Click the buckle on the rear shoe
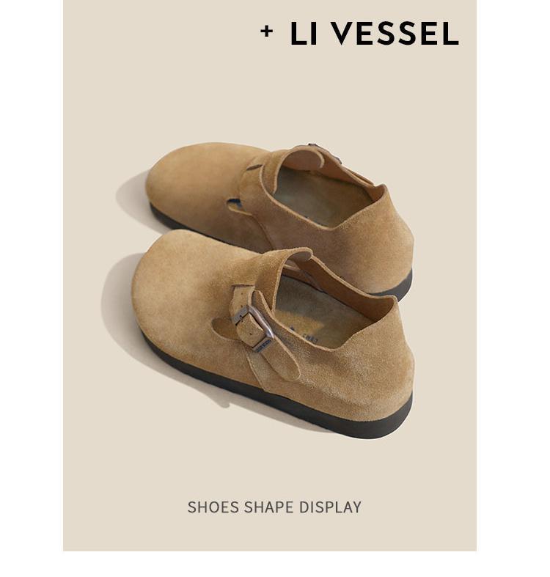The image size is (550, 577). (326, 152)
